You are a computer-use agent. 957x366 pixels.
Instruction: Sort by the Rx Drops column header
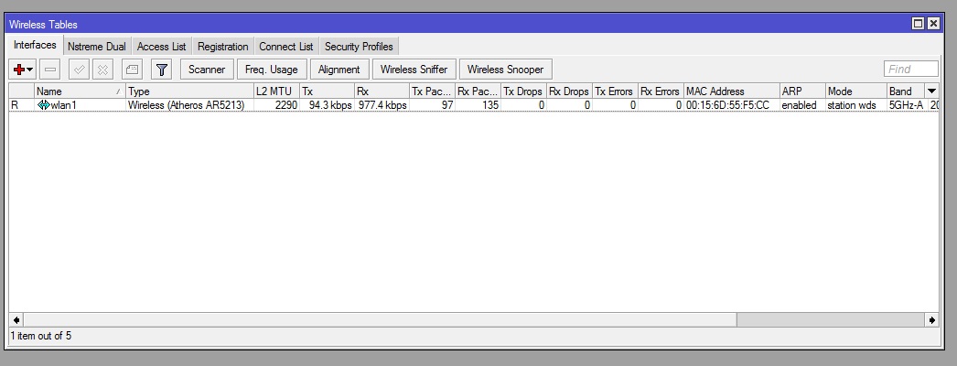point(569,91)
